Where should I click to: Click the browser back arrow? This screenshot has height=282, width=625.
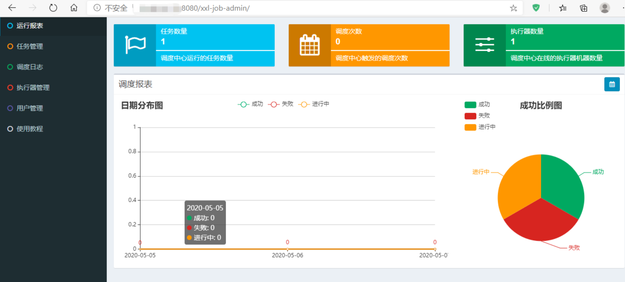point(12,8)
